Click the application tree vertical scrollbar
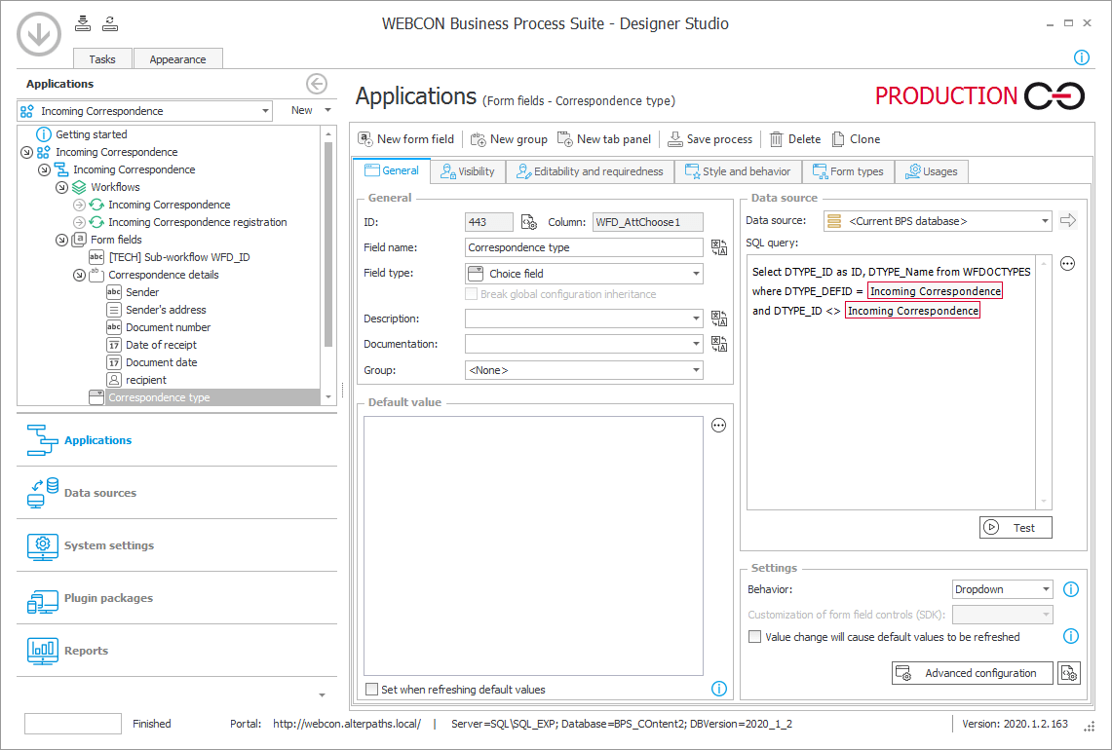 [328, 244]
